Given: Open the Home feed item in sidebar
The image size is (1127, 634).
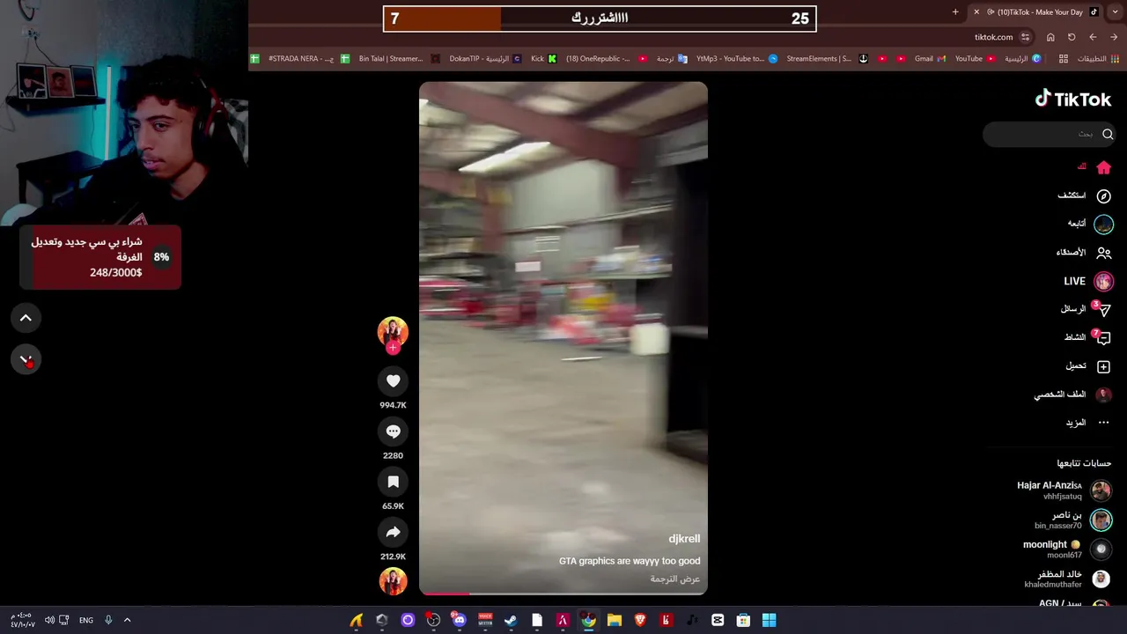Looking at the screenshot, I should click(1094, 167).
